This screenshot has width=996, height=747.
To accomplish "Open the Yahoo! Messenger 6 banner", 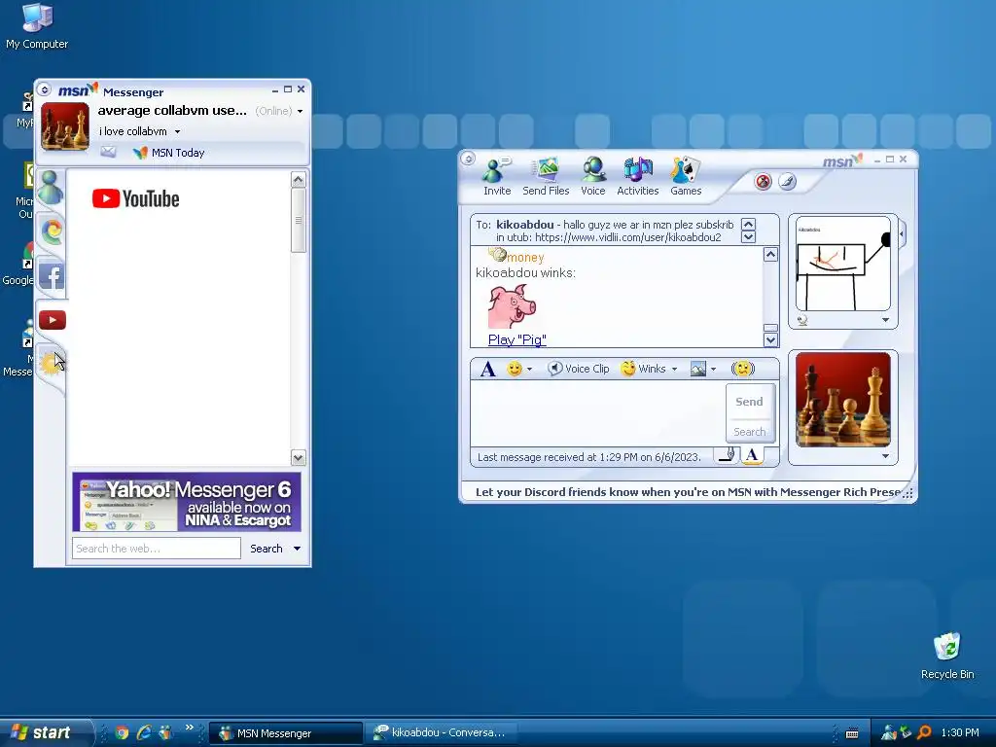I will (187, 502).
